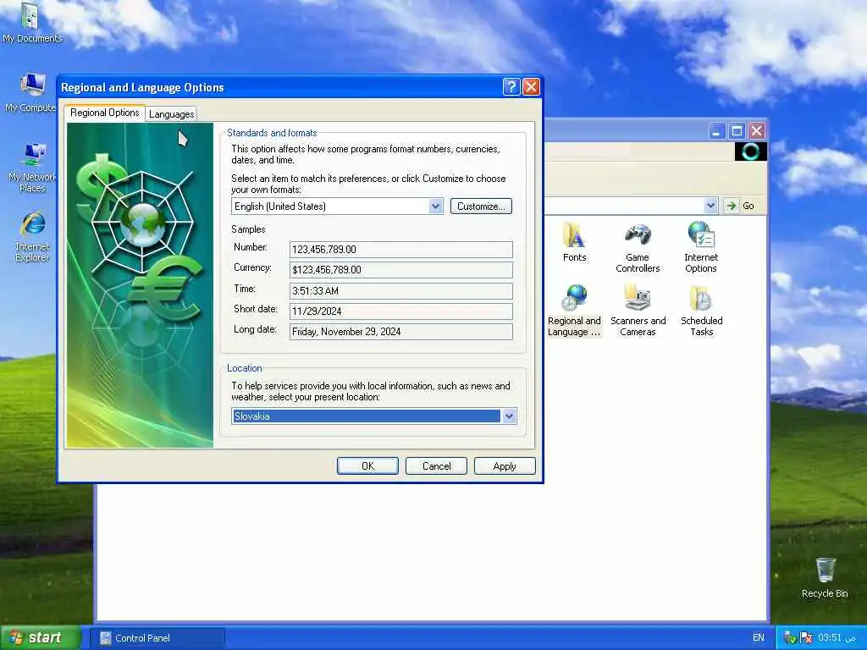Select Regional and Language icon in Control Panel
Viewport: 867px width, 650px height.
pos(574,311)
